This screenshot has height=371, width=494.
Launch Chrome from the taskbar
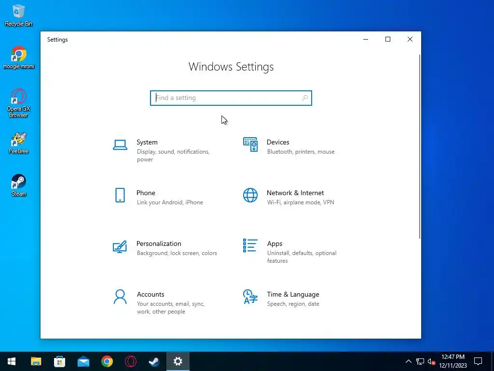[x=107, y=361]
